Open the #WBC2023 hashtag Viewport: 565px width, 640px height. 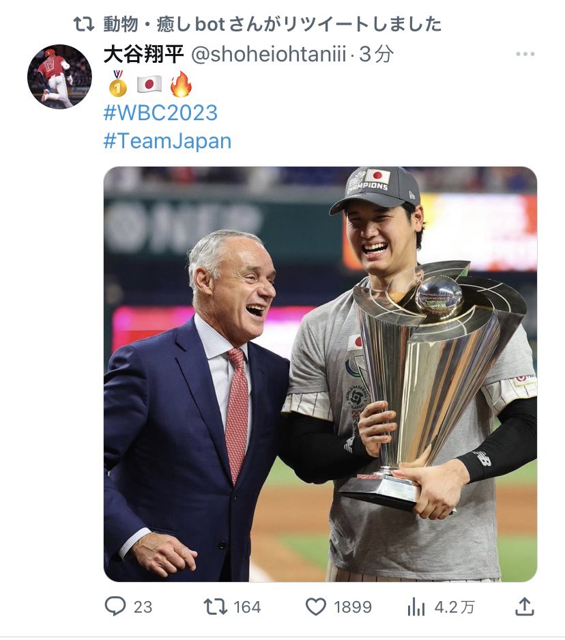tap(160, 113)
